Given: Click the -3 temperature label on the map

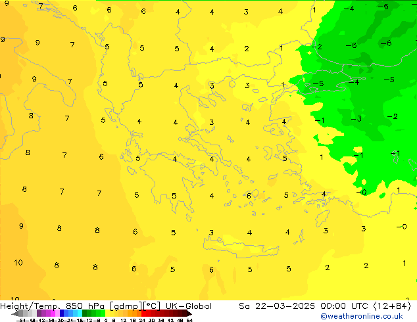Looking at the screenshot, I should click(x=356, y=118).
